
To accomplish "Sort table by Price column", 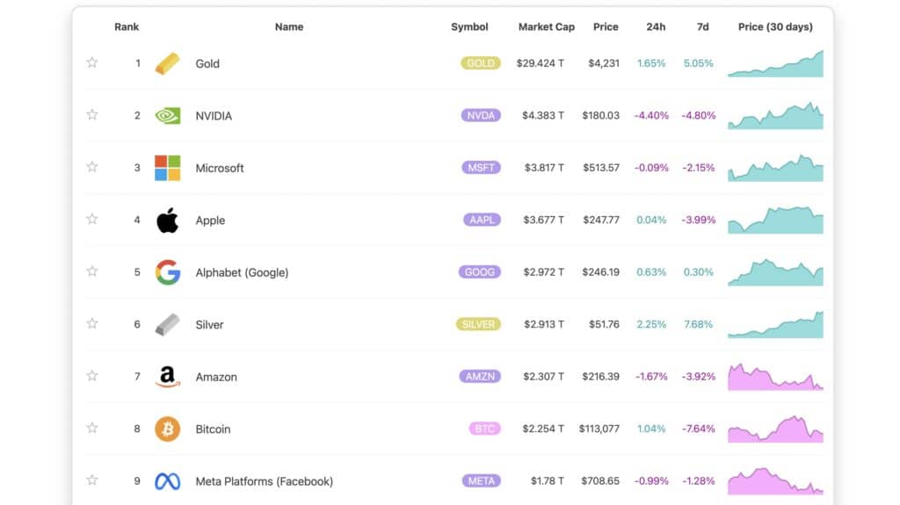I will 606,27.
